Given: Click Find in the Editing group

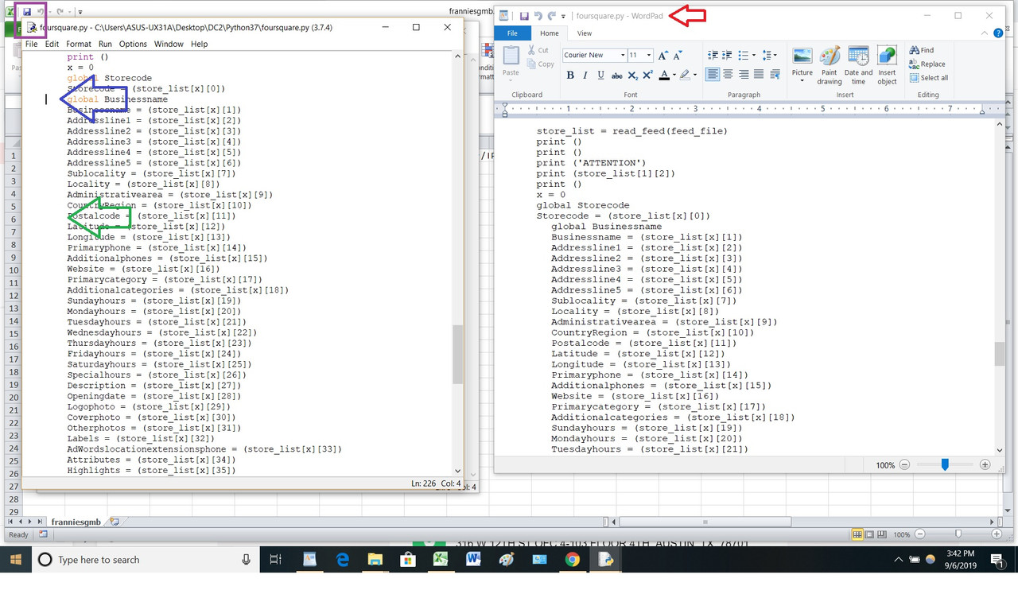Looking at the screenshot, I should 922,50.
